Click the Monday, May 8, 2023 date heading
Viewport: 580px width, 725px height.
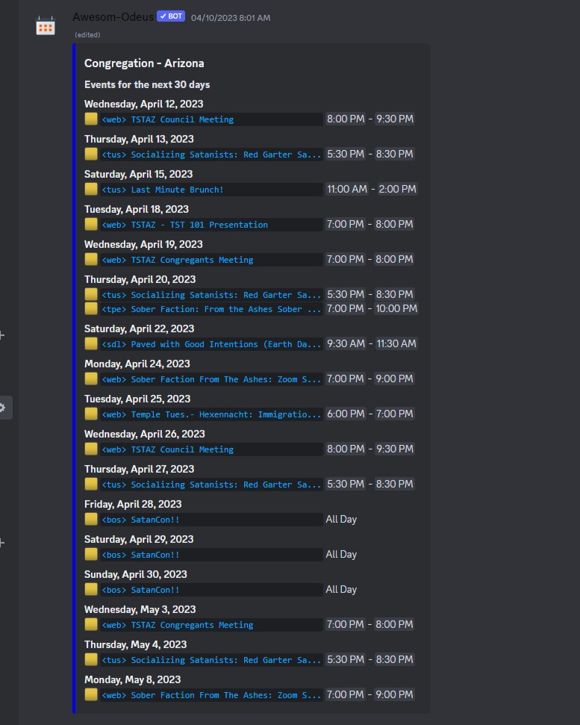coord(132,679)
